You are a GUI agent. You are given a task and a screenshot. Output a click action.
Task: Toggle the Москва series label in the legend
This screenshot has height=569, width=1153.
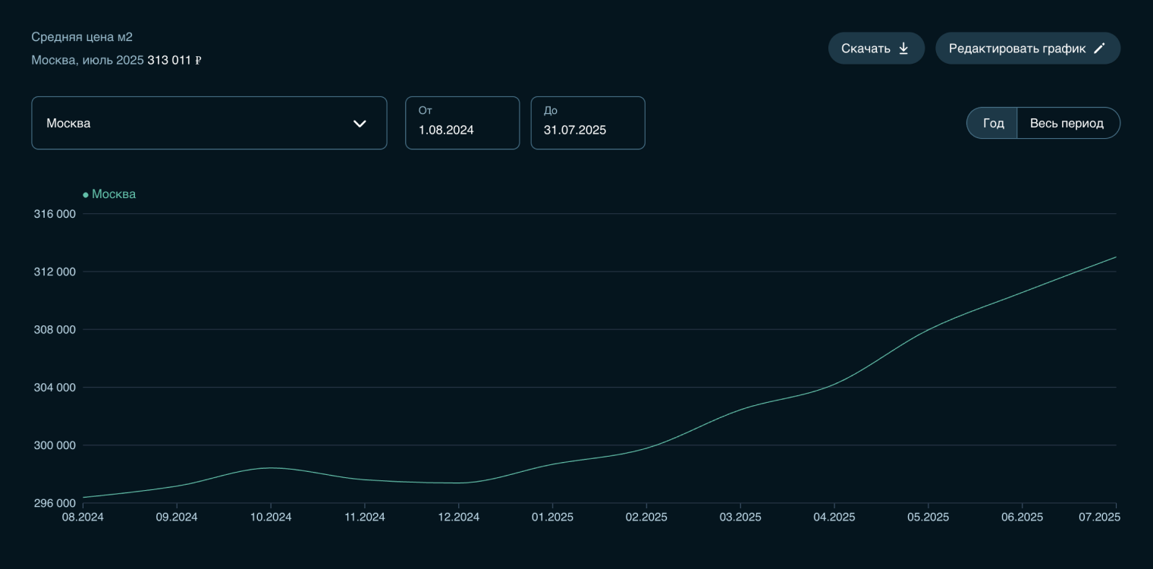pyautogui.click(x=114, y=194)
